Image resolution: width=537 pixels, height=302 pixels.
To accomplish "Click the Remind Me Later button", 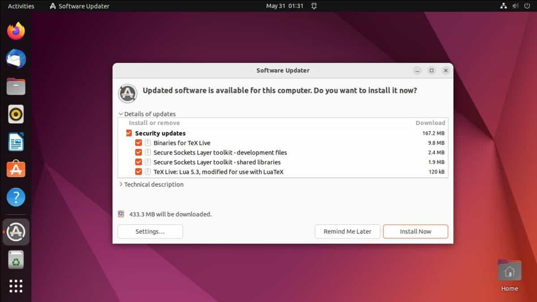I will (347, 231).
